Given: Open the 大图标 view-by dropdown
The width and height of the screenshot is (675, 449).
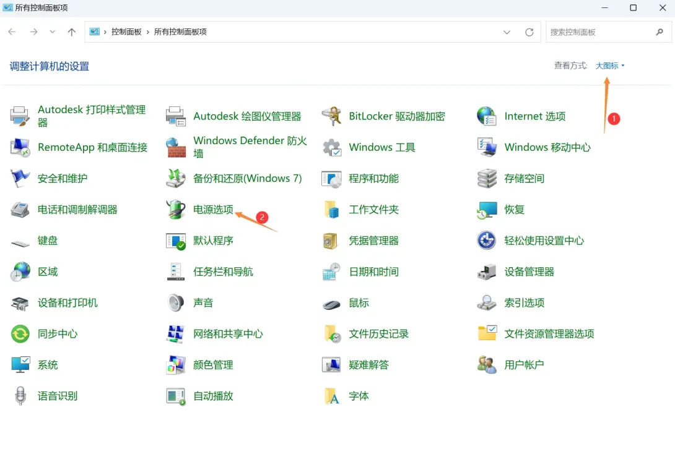Looking at the screenshot, I should pos(610,66).
